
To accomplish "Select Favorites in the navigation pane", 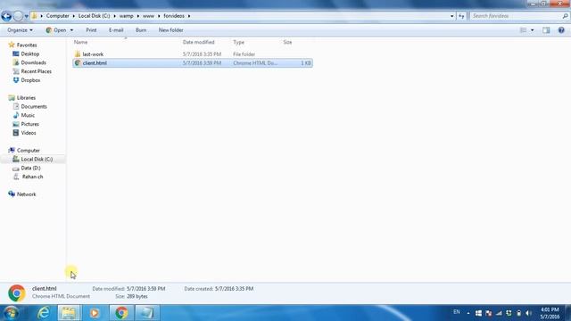I will [x=27, y=45].
